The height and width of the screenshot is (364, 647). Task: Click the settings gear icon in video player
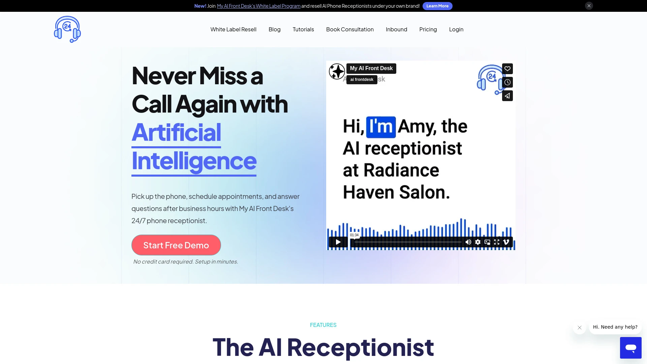[x=478, y=242]
